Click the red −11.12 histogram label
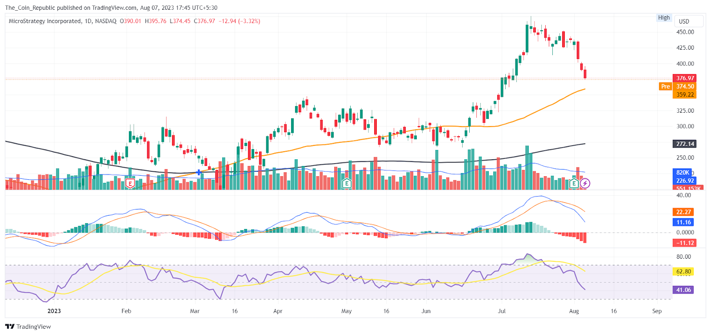 (685, 243)
